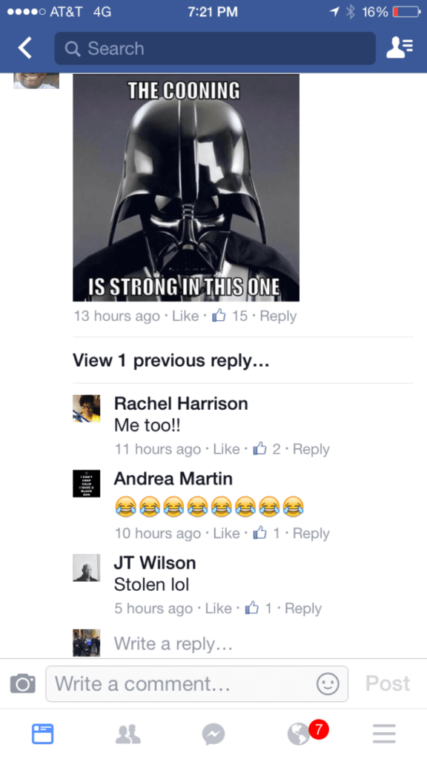Like the Darth Vader meme comment
The image size is (427, 759).
point(185,316)
